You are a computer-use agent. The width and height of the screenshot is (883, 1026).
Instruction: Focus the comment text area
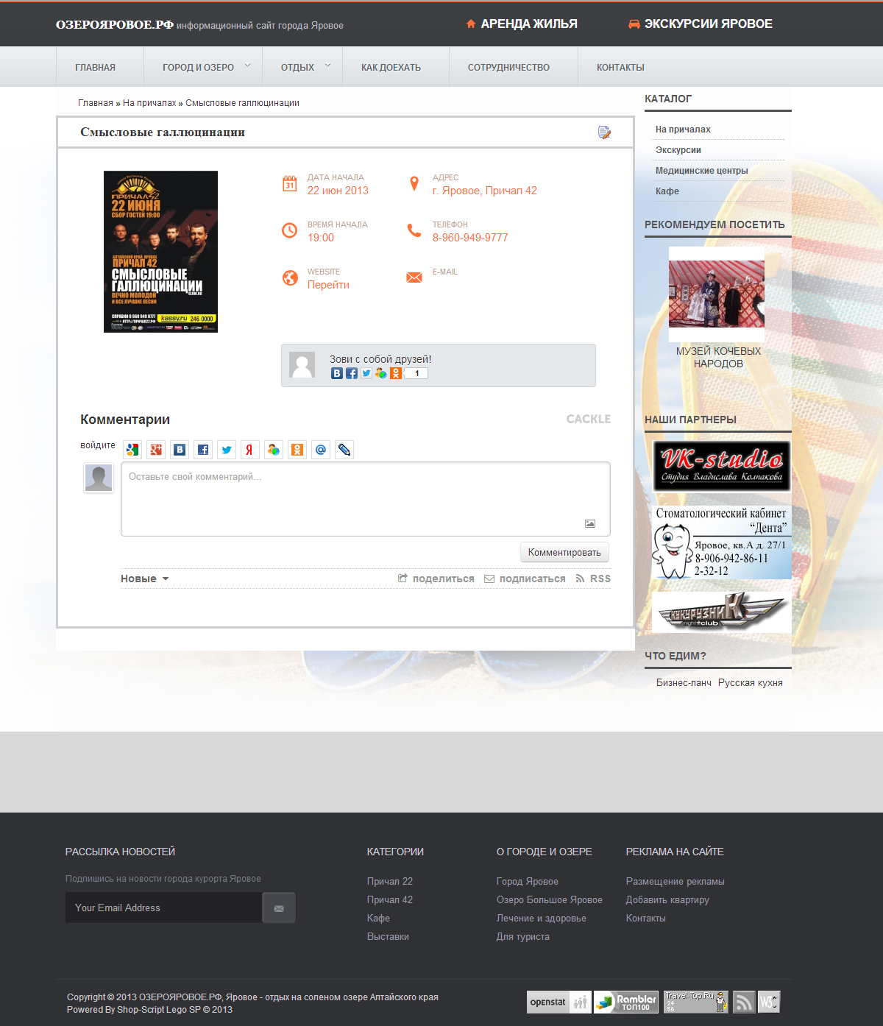tap(366, 499)
